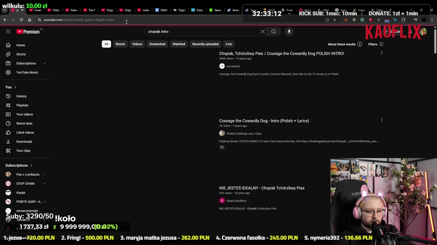Open the search Filters panel
437x245 pixels.
click(376, 44)
